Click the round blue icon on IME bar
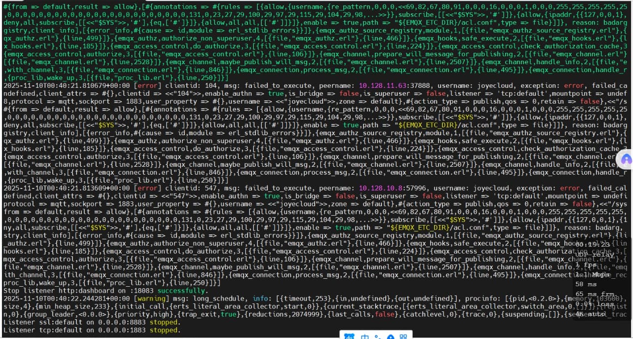 (x=390, y=337)
